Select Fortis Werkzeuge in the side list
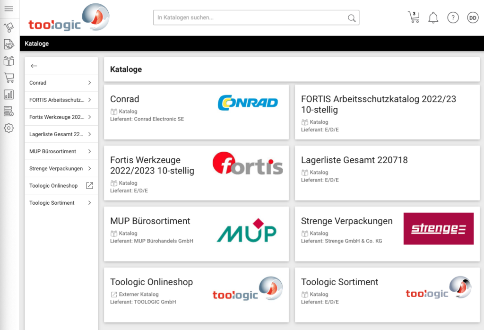This screenshot has width=484, height=330. pos(61,117)
